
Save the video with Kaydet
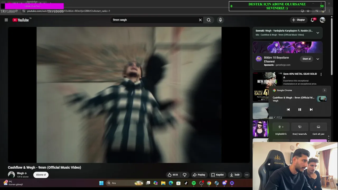click(x=217, y=175)
